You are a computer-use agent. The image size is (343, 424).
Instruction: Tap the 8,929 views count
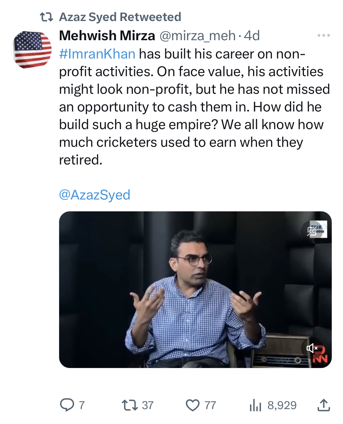point(282,405)
